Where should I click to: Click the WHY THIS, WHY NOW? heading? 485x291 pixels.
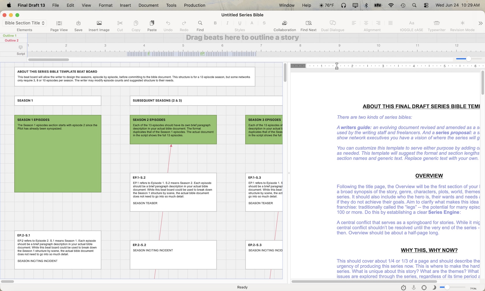(x=429, y=250)
